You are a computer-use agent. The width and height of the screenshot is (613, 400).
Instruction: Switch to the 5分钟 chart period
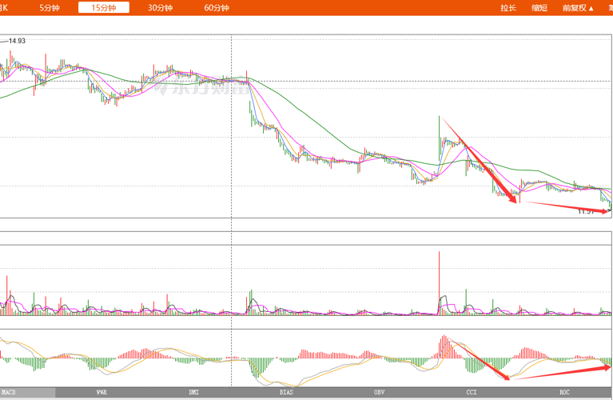coord(50,7)
